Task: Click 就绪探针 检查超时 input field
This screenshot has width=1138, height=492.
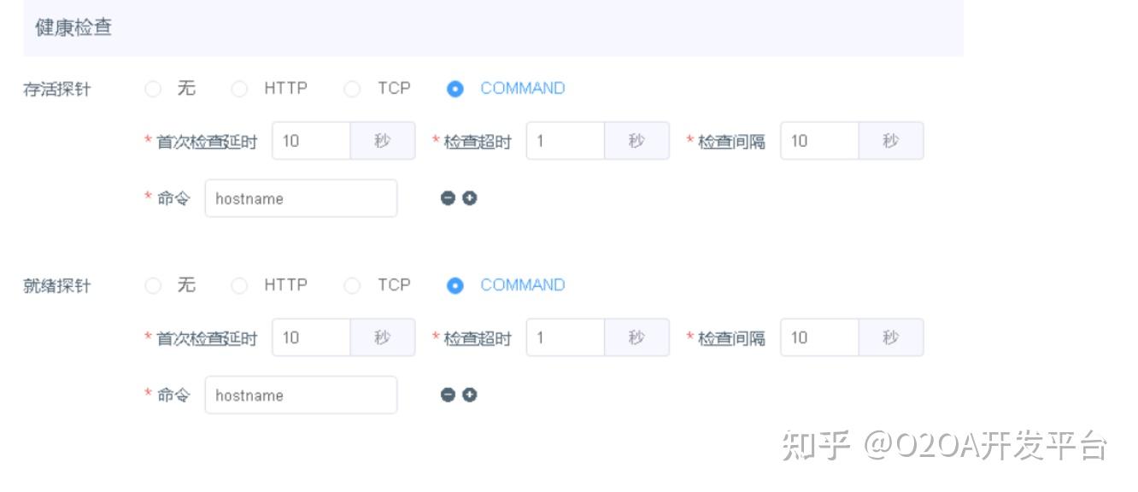Action: click(x=565, y=337)
